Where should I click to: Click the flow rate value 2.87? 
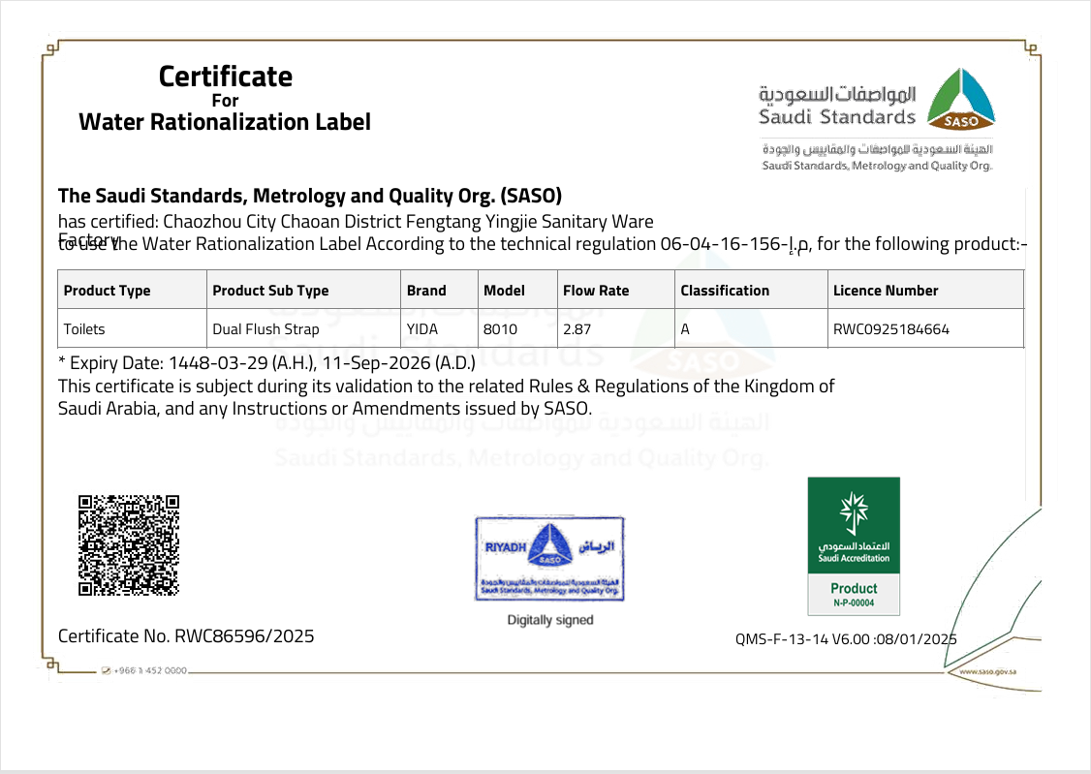(577, 329)
